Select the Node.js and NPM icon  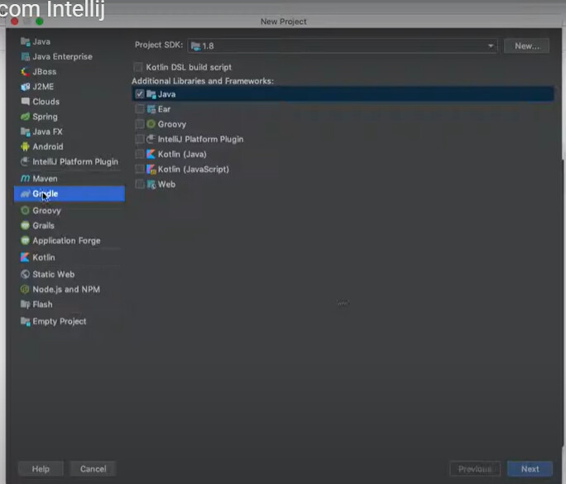click(26, 290)
